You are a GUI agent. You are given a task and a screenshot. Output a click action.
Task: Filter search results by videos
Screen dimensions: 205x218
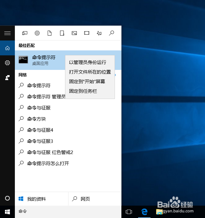click(87, 33)
